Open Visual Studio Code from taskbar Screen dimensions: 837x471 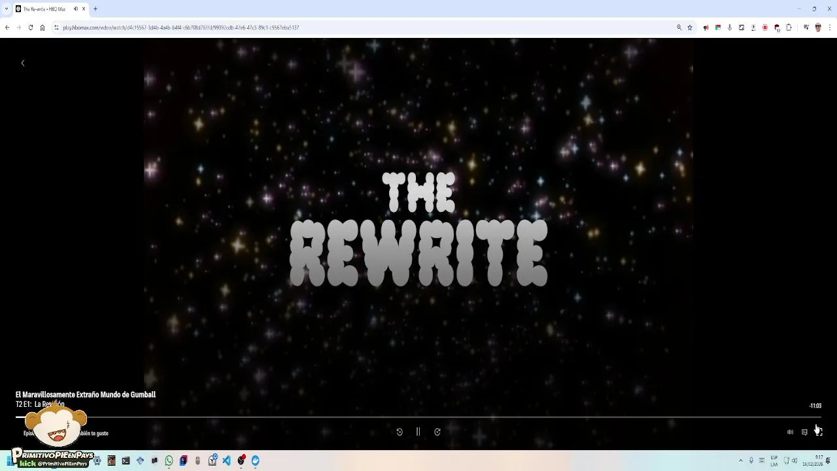pos(226,461)
